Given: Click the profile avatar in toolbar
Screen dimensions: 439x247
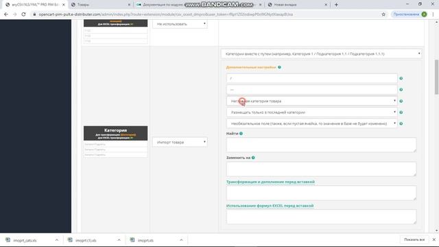Looking at the screenshot, I should (x=424, y=14).
